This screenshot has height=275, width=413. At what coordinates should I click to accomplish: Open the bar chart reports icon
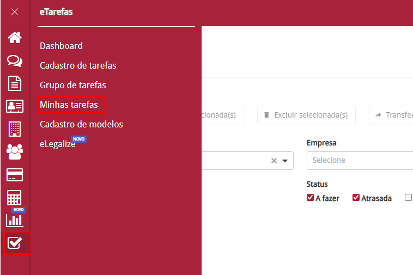point(15,220)
